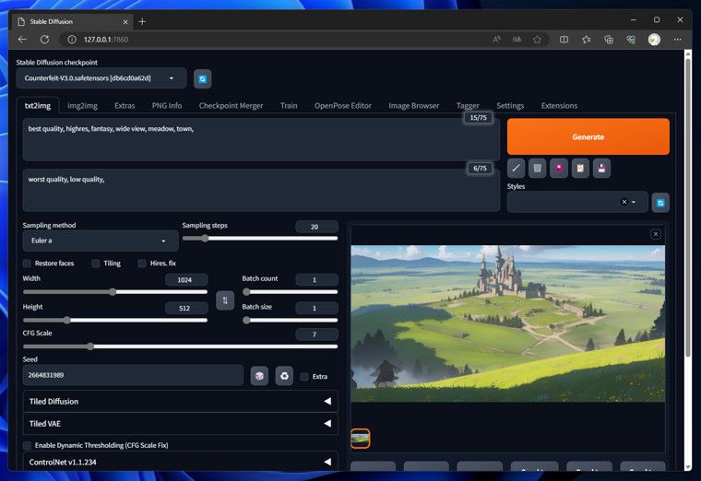Reload the browser page
This screenshot has width=701, height=481.
[x=44, y=40]
